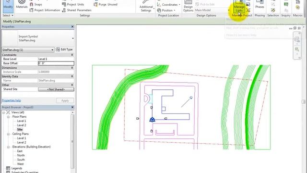The width and height of the screenshot is (307, 173).
Task: Click the zoom region icon on navigation bar
Action: tap(297, 49)
